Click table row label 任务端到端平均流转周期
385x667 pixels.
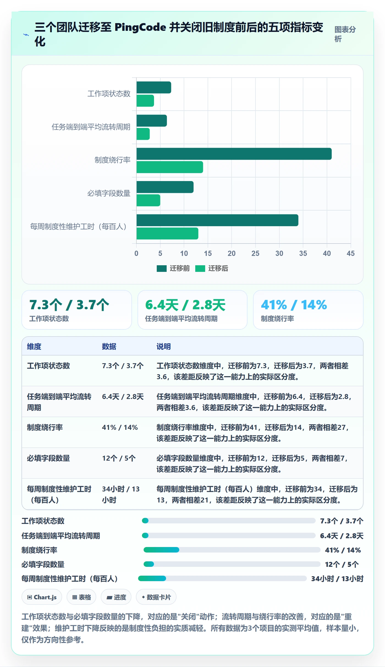pos(59,402)
